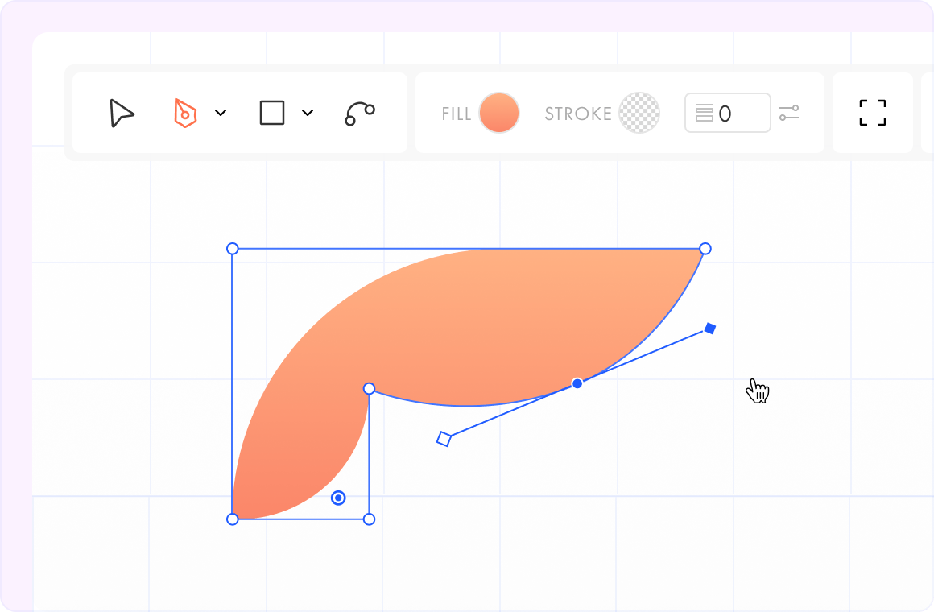Click the hollow square bezier handle
Image resolution: width=934 pixels, height=612 pixels.
444,439
